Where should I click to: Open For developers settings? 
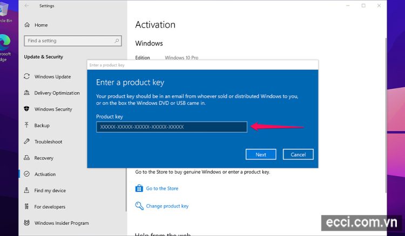[x=50, y=206]
